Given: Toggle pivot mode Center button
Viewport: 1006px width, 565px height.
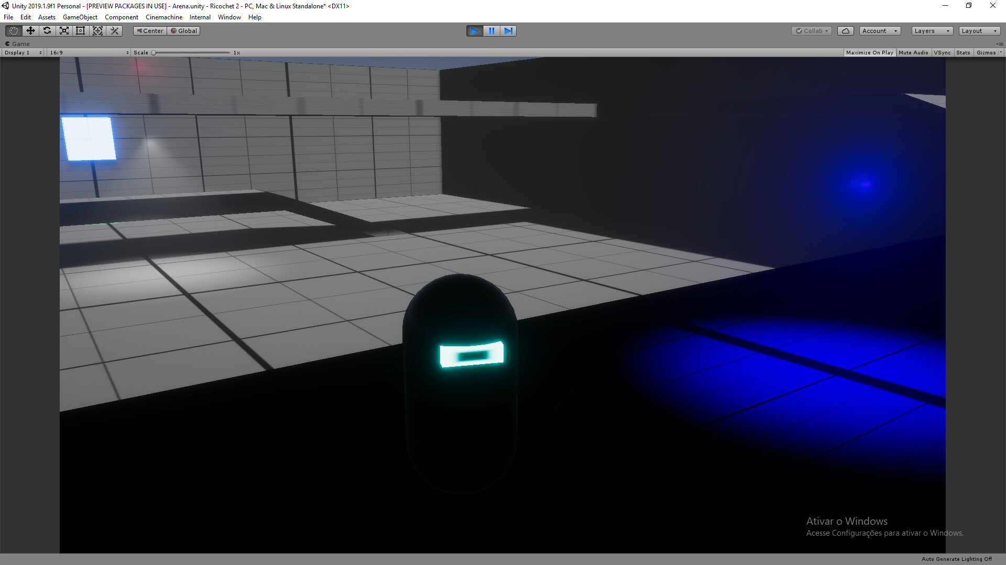Looking at the screenshot, I should pyautogui.click(x=150, y=31).
